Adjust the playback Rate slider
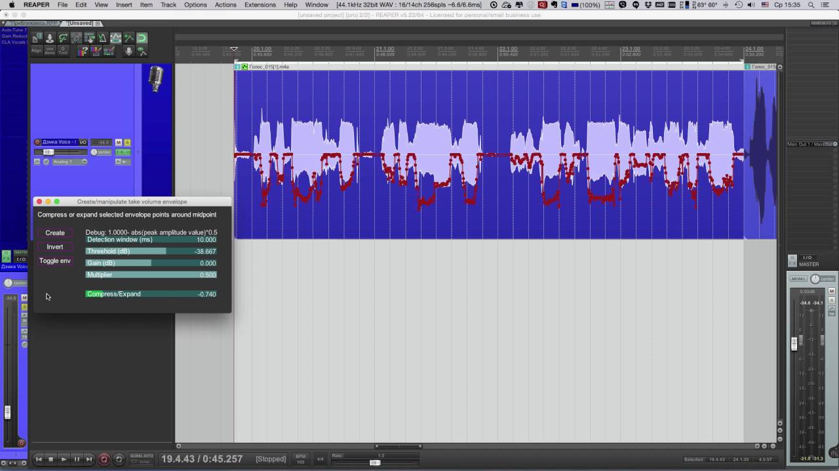The width and height of the screenshot is (839, 471). [375, 462]
